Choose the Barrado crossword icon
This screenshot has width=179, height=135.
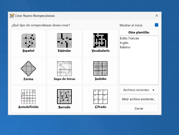64,97
